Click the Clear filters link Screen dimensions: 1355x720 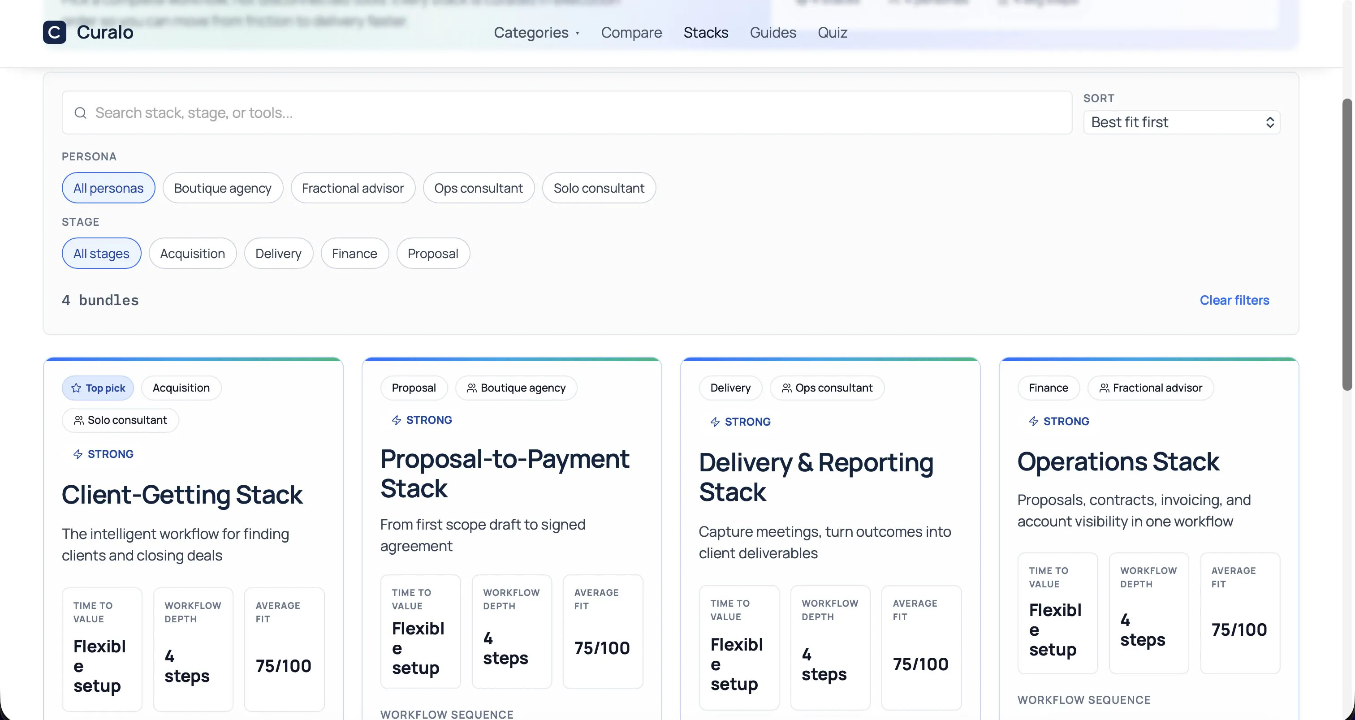click(1234, 300)
